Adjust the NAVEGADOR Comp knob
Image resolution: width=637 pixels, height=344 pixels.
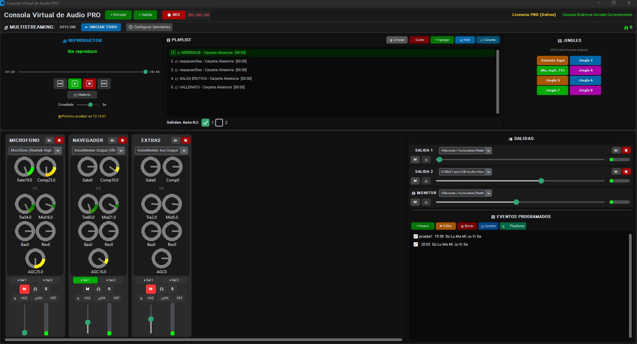tap(109, 167)
